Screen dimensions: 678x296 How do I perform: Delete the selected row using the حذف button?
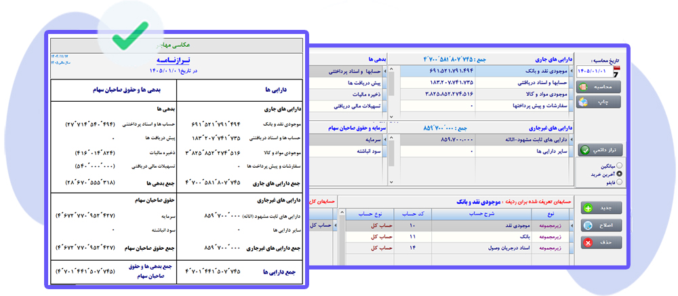pos(602,242)
